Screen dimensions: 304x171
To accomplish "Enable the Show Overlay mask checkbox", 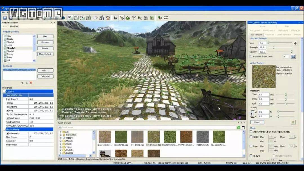I will tap(251, 132).
